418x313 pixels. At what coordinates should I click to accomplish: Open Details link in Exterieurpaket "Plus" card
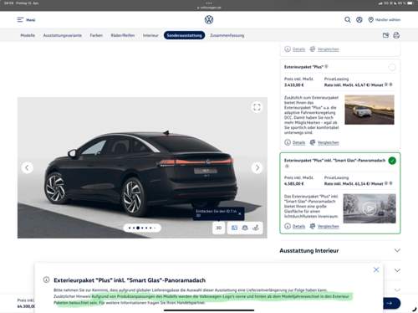298,142
